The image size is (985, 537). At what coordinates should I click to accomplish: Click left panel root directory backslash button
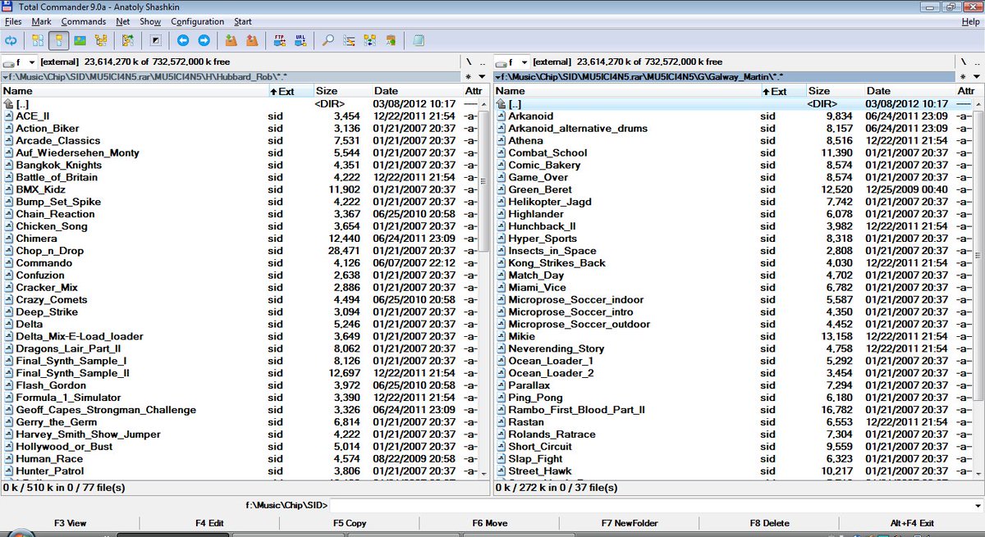(470, 61)
